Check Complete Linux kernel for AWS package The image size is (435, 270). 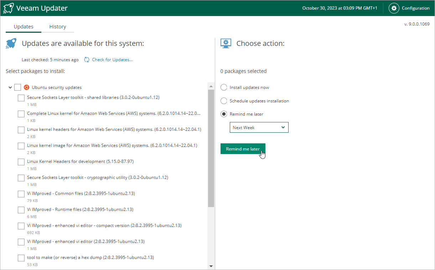(x=21, y=114)
